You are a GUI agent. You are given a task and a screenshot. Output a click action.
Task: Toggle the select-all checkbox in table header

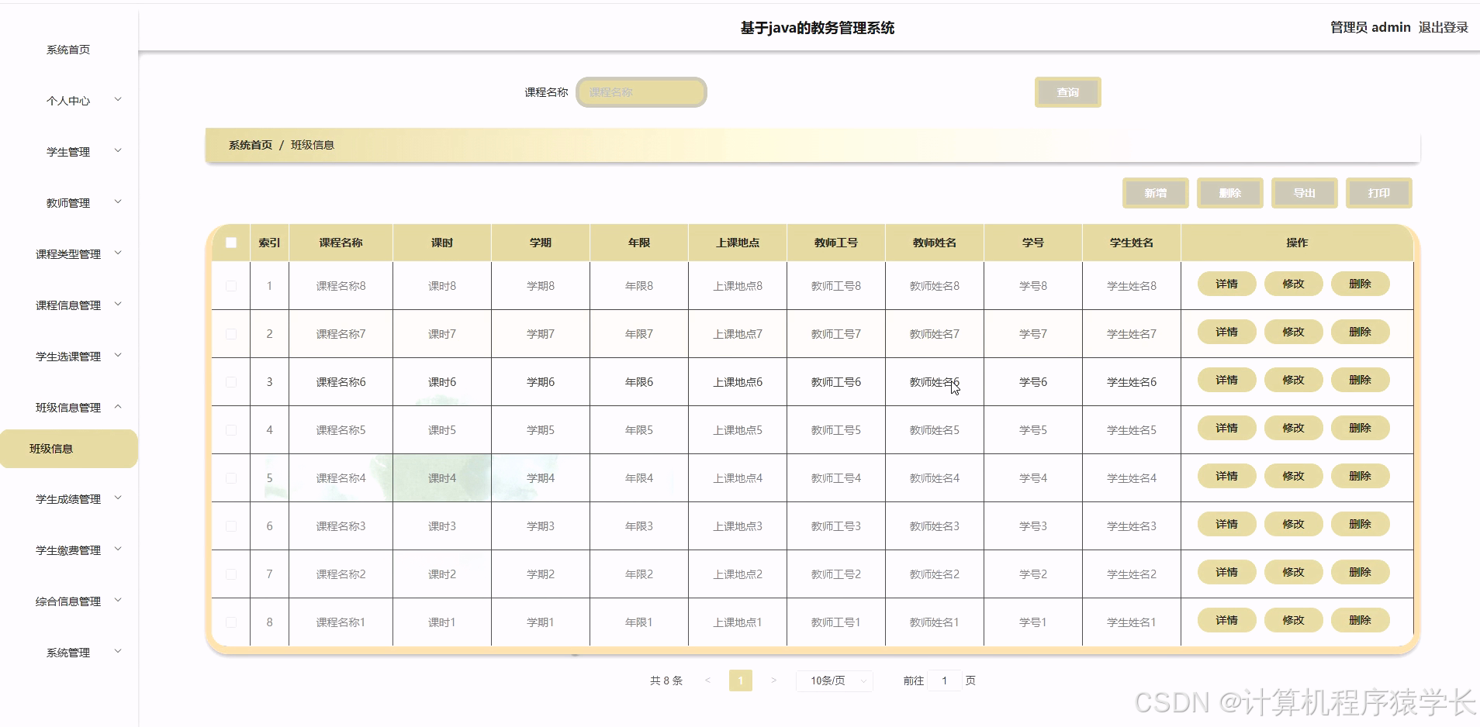230,242
